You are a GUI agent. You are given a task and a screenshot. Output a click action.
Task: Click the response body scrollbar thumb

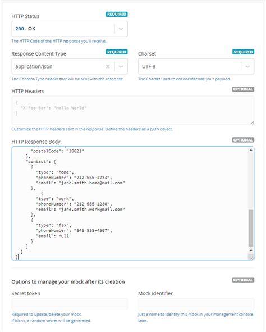point(251,228)
